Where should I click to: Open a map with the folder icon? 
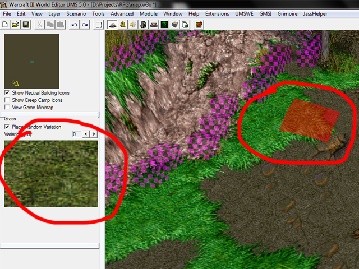15,25
